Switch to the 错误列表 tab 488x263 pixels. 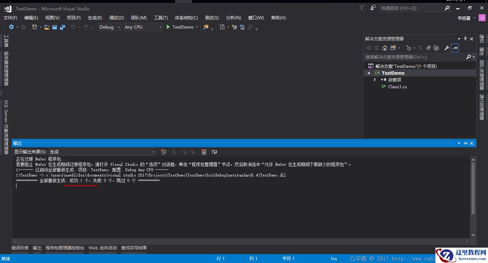click(20, 248)
